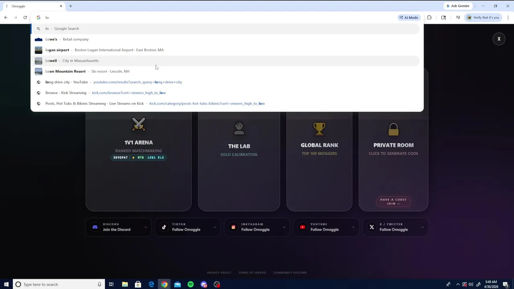This screenshot has width=514, height=289.
Task: Open the Google Lens search icon in toolbar
Action: point(443,17)
